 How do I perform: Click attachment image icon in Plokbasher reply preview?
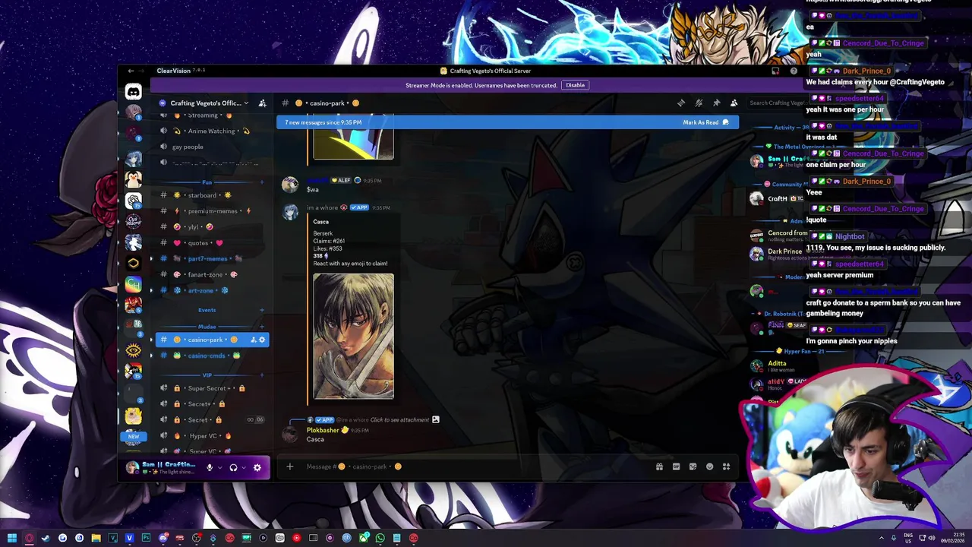pyautogui.click(x=435, y=419)
